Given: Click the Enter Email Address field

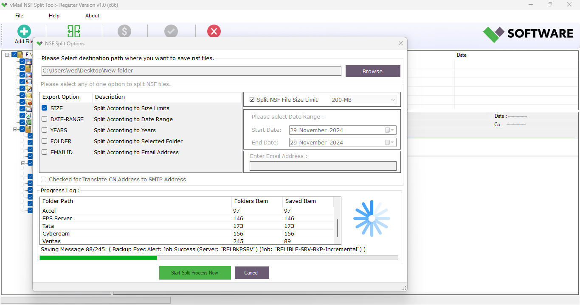Looking at the screenshot, I should pyautogui.click(x=323, y=166).
